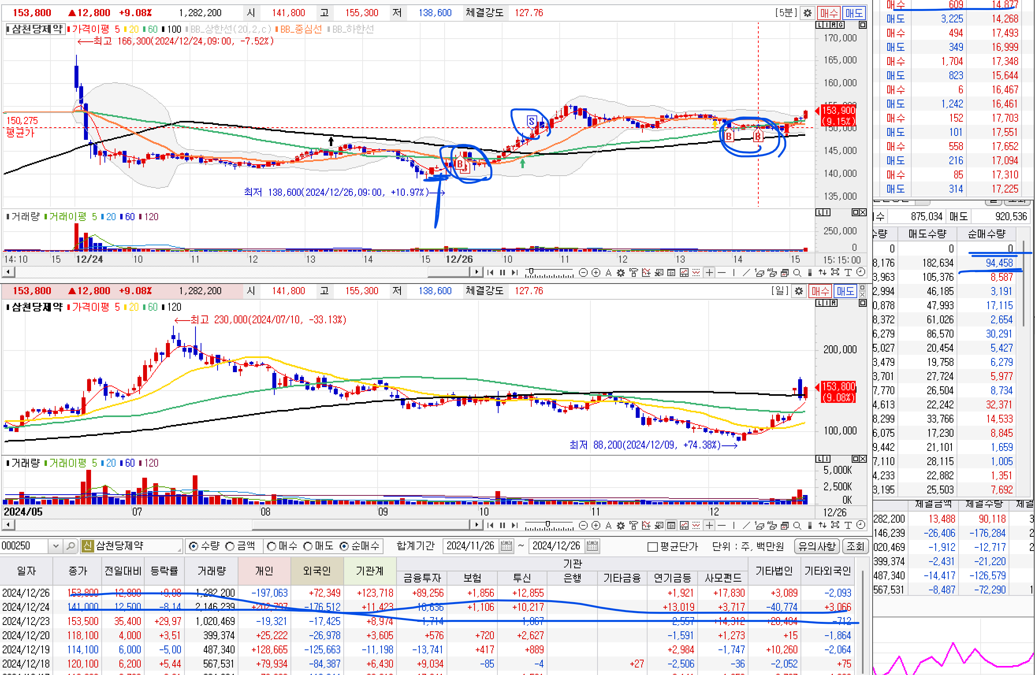Open daily chart gear settings by 일 label
The image size is (1035, 675).
coord(799,291)
